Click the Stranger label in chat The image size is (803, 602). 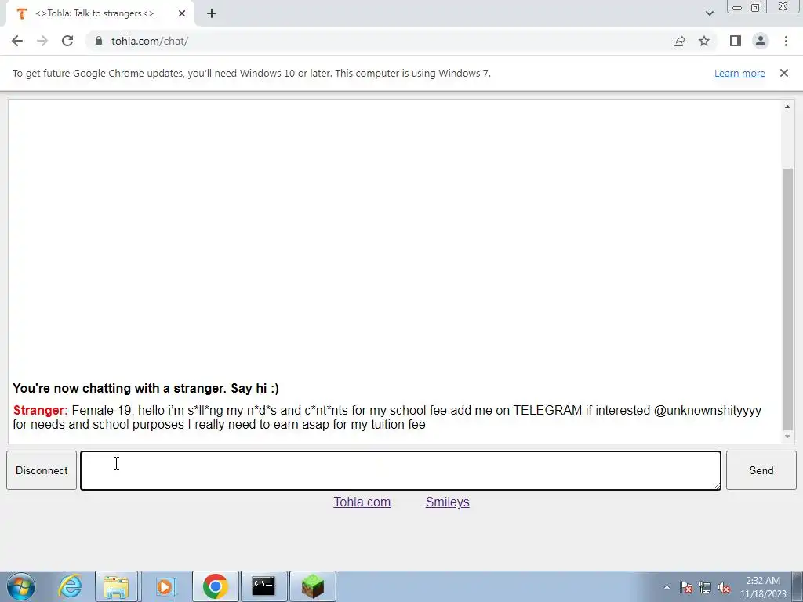[x=41, y=411]
